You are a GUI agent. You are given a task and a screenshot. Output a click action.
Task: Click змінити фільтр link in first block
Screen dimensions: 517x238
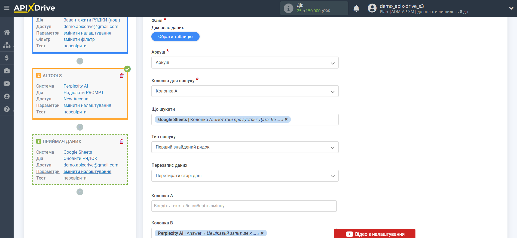(79, 39)
